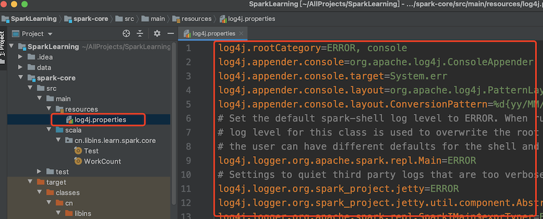Image resolution: width=543 pixels, height=219 pixels.
Task: Click the locate/scroll-from-source target icon
Action: (127, 34)
